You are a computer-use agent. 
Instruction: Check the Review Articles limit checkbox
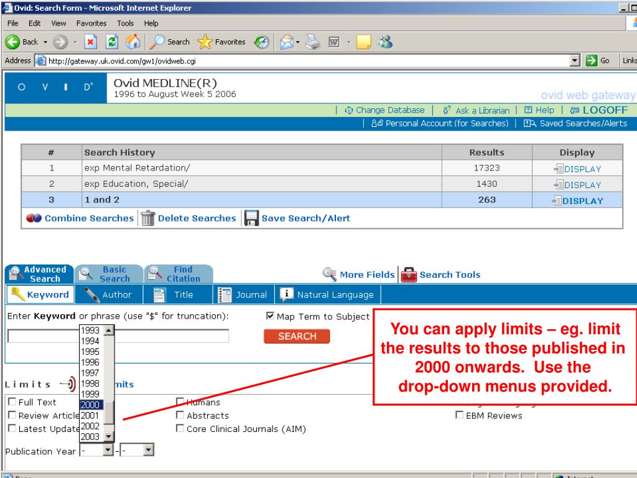pos(12,415)
